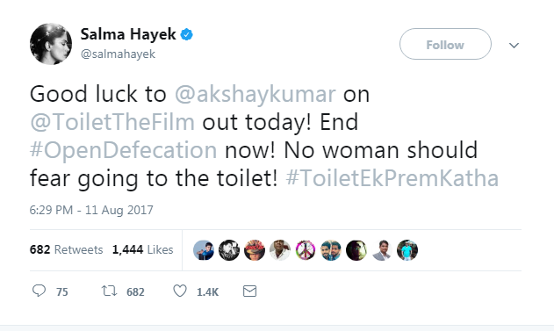554x331 pixels.
Task: Click the tweet timestamp 11 Aug 2017
Action: pos(91,210)
